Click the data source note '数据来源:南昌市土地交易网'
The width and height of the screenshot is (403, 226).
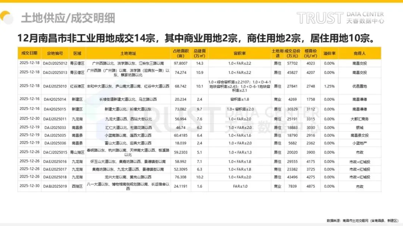(362, 221)
